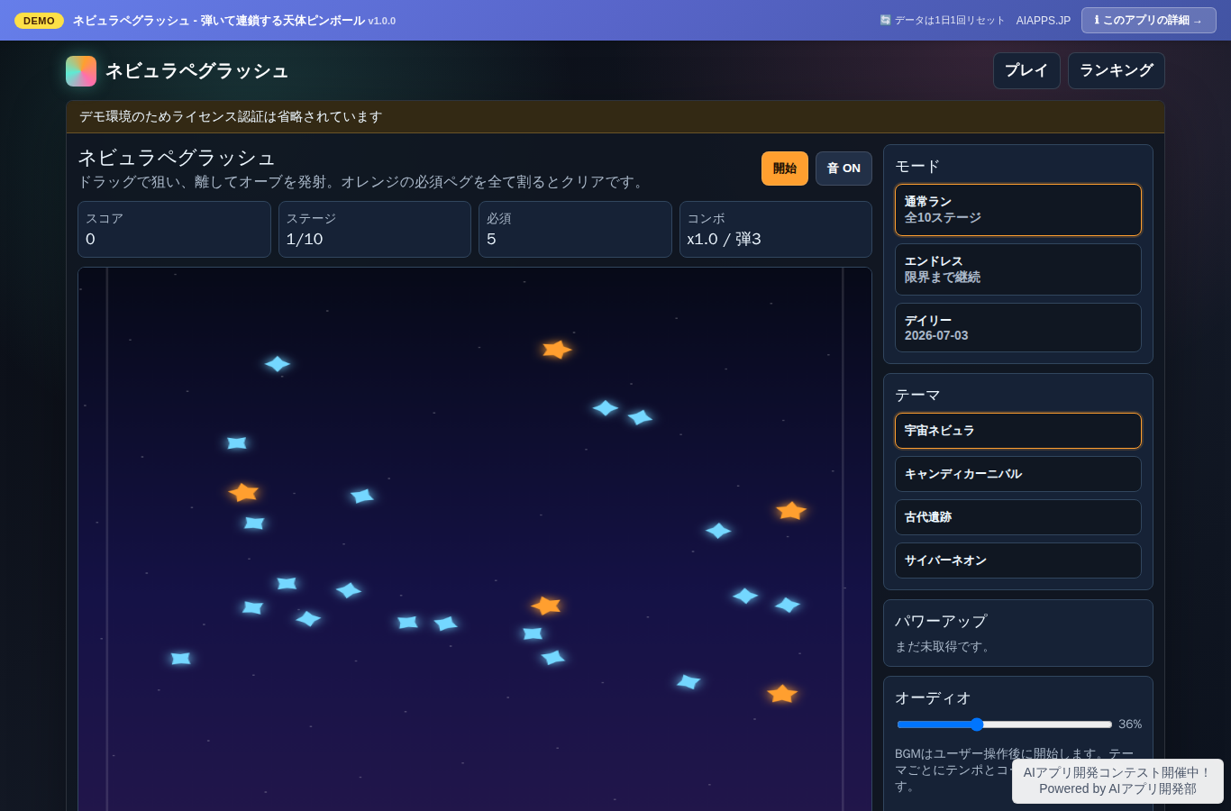Click the blue peg just below left orange star
The width and height of the screenshot is (1231, 811).
(255, 523)
